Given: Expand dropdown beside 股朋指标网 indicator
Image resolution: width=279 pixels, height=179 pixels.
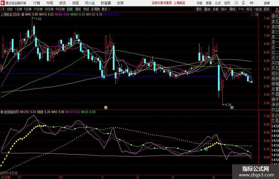Looking at the screenshot, I should click(x=2, y=112).
